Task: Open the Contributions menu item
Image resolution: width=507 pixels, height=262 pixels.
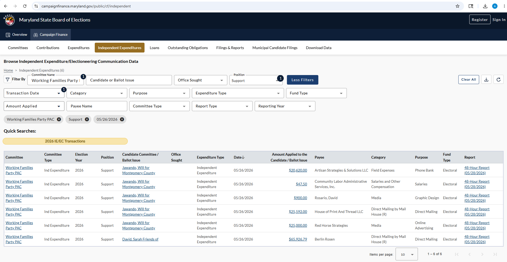Action: point(48,48)
